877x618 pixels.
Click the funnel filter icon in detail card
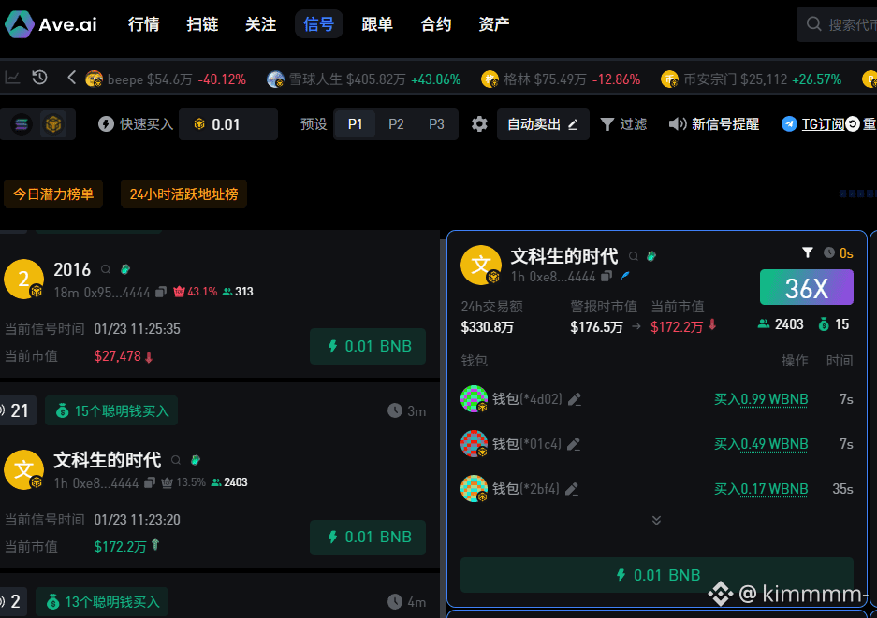[807, 252]
